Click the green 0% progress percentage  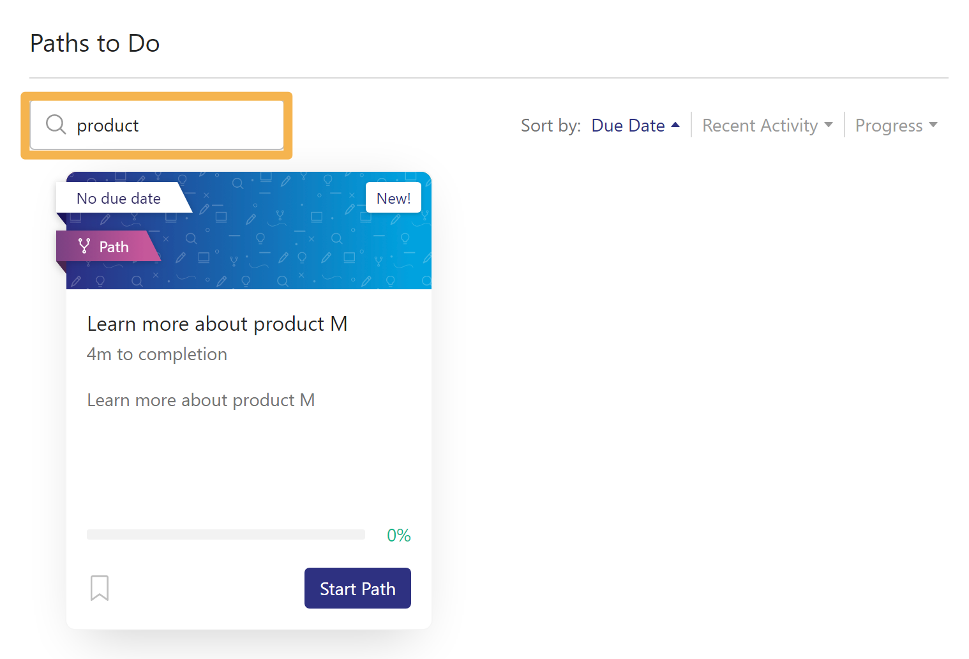(x=399, y=535)
